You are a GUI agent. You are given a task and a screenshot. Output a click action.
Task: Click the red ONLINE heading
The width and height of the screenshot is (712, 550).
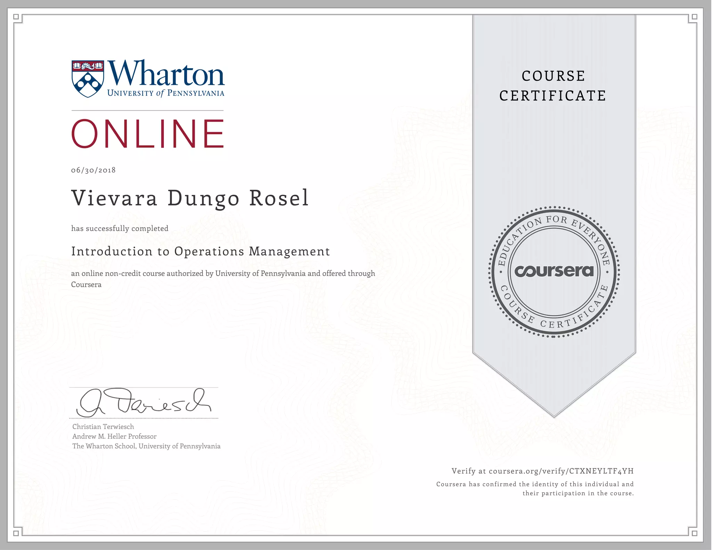pos(148,134)
